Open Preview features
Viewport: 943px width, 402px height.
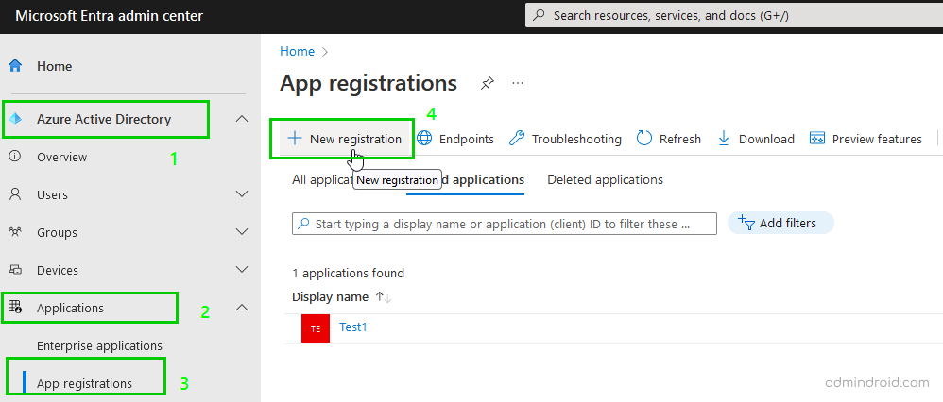pos(866,139)
